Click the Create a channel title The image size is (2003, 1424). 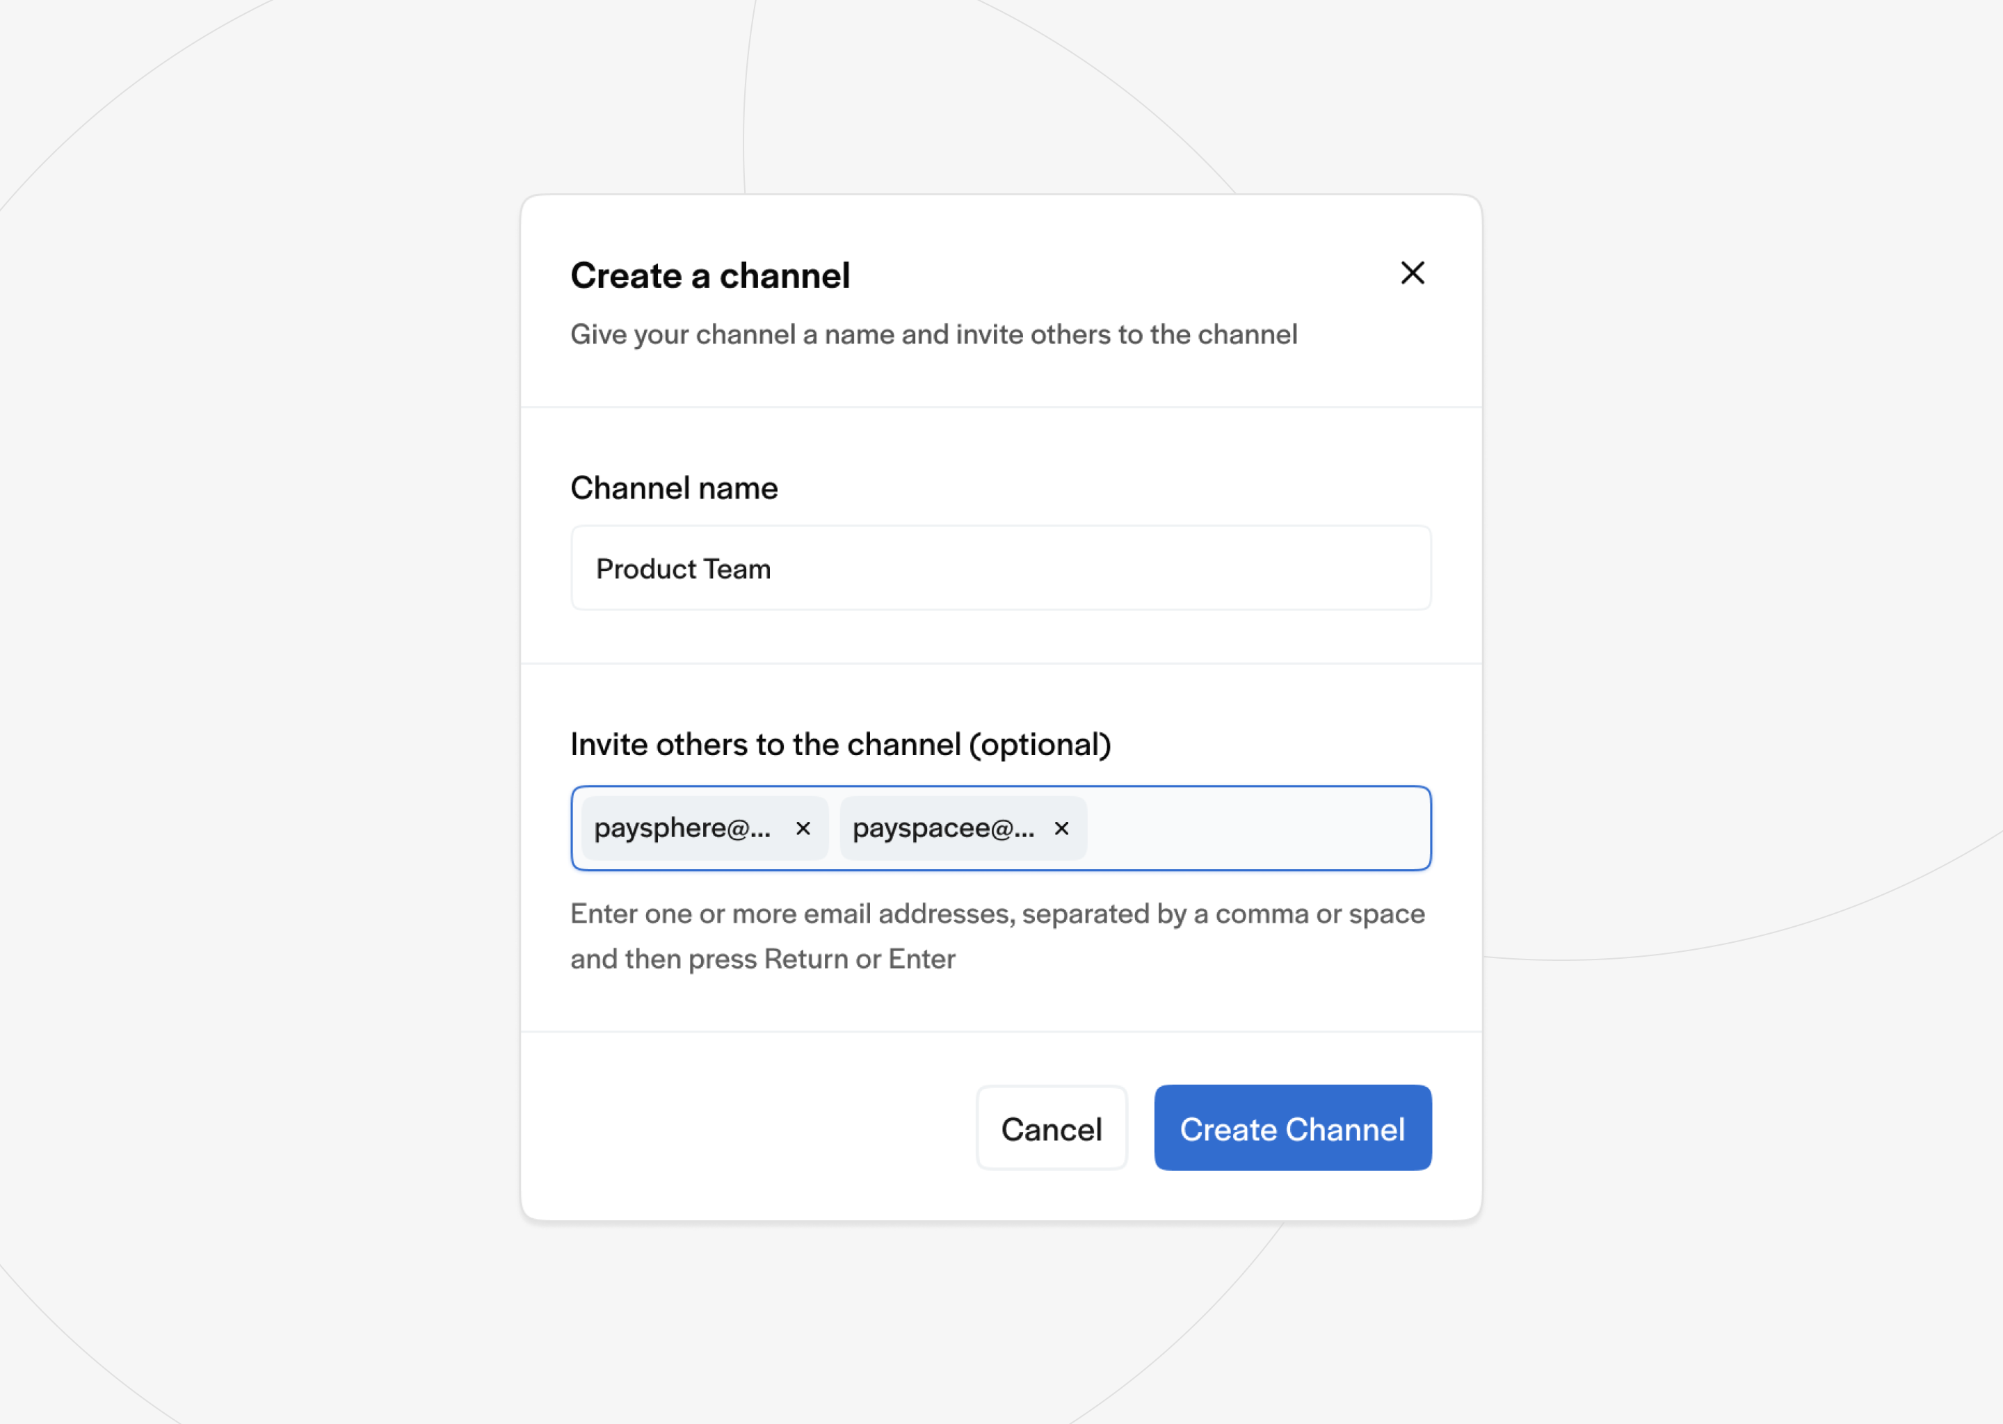710,273
